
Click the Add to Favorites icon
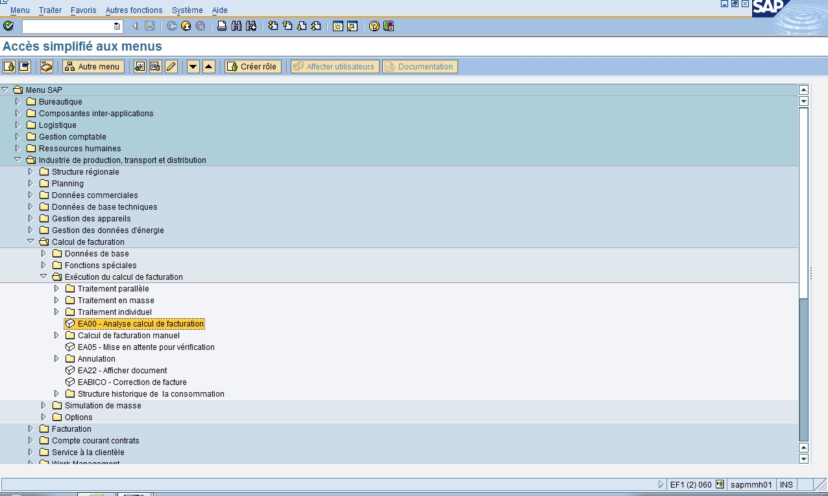140,66
